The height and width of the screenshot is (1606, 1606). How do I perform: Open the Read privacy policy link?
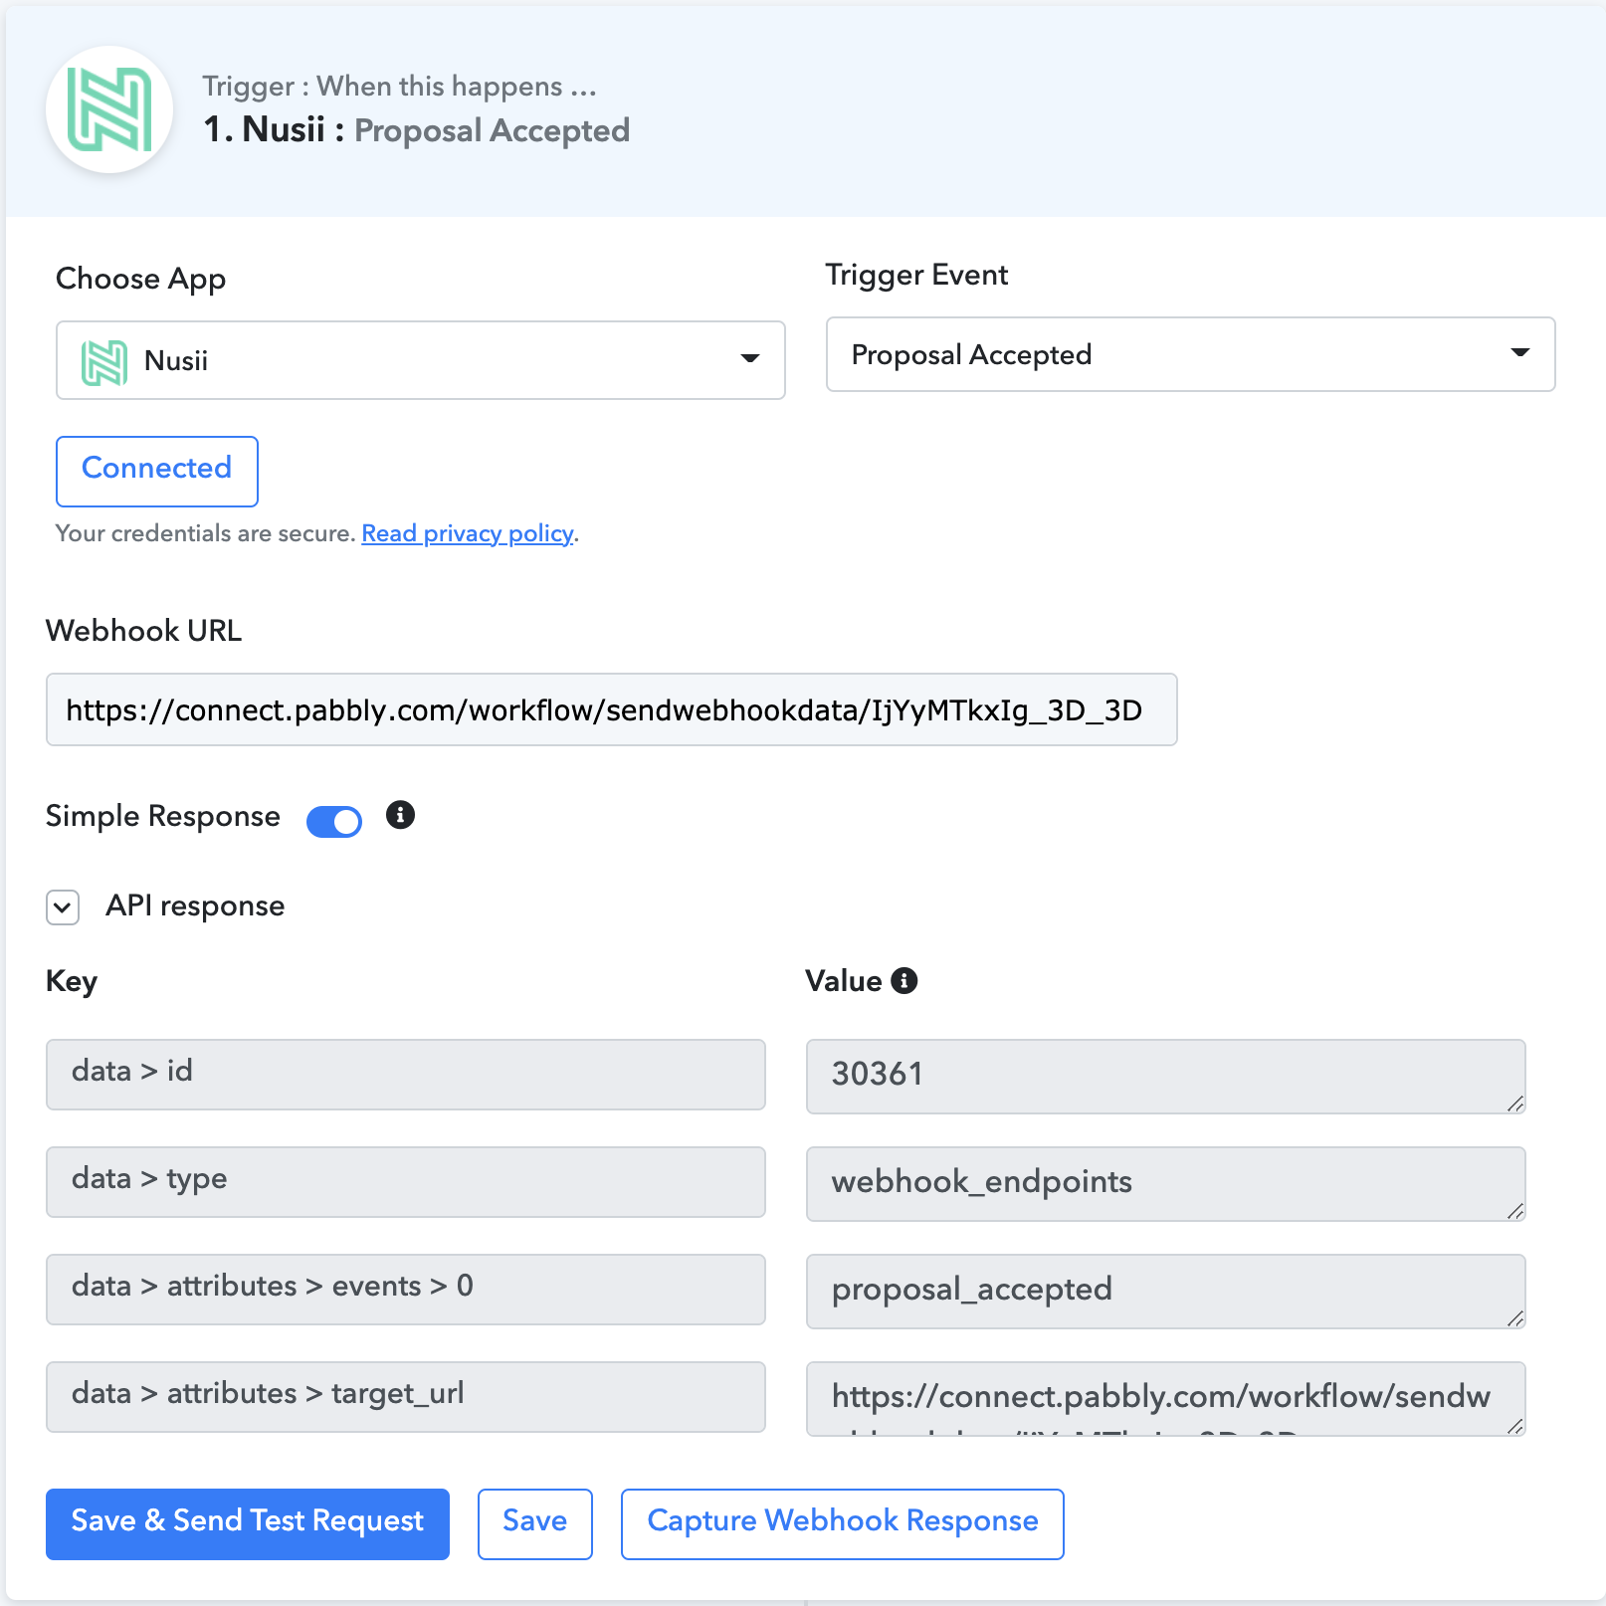click(x=468, y=533)
